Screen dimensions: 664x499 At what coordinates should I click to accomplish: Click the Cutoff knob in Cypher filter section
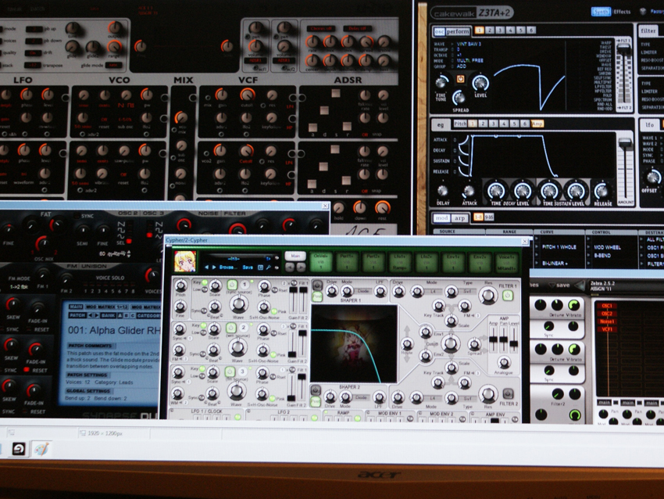click(x=450, y=344)
